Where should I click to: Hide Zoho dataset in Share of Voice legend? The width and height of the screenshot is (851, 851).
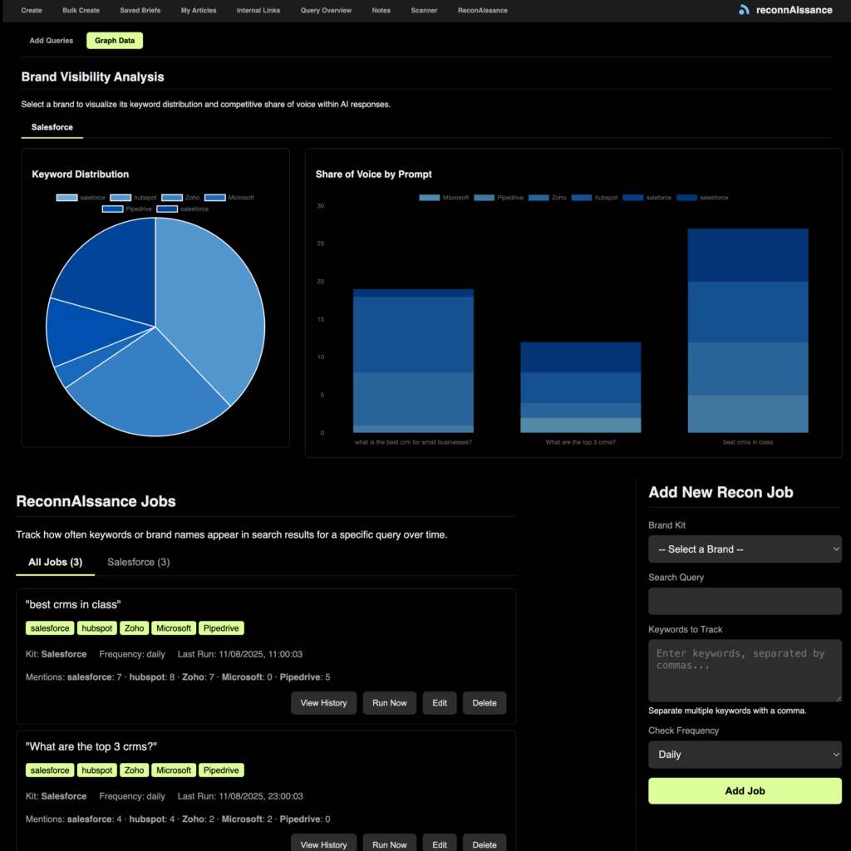tap(547, 198)
